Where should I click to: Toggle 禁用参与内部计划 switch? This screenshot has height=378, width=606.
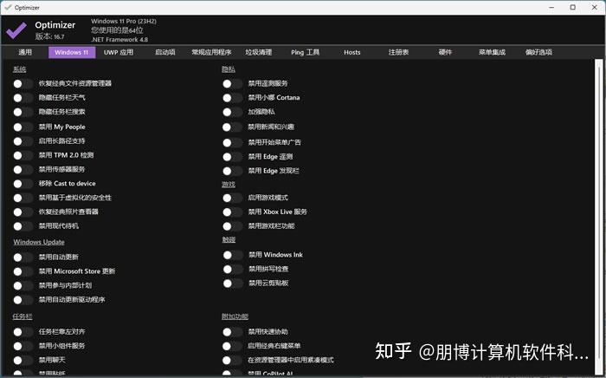point(23,286)
